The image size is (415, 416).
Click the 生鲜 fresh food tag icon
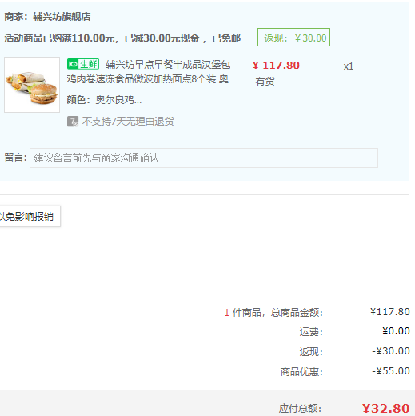pyautogui.click(x=83, y=64)
